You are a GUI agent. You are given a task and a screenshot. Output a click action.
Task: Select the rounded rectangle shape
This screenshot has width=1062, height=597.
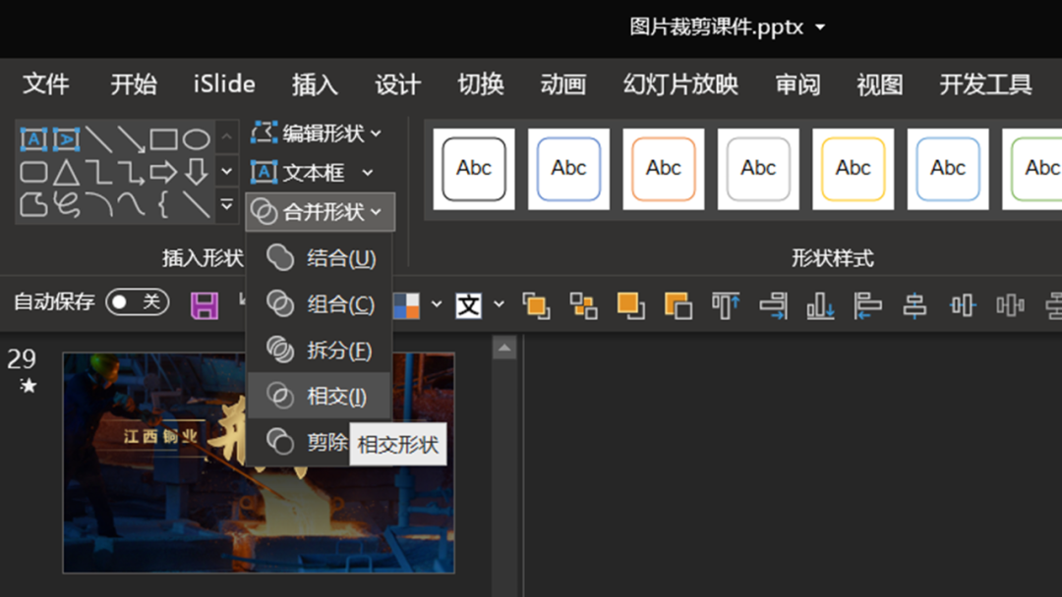[x=33, y=173]
